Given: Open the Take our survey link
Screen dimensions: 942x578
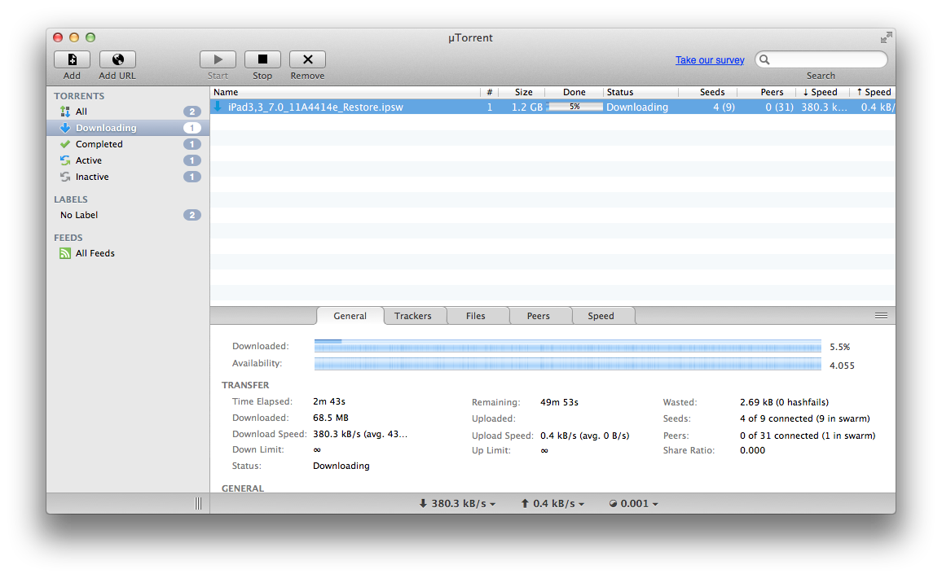Looking at the screenshot, I should pos(710,60).
